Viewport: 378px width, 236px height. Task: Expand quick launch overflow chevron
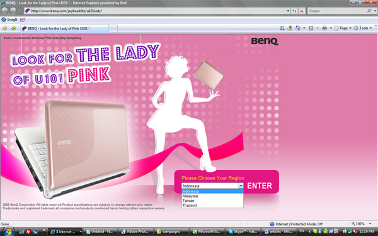(44, 230)
